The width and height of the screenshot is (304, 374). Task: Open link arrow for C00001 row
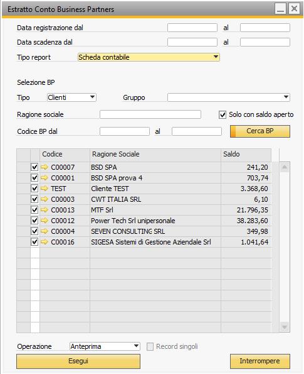[x=45, y=178]
